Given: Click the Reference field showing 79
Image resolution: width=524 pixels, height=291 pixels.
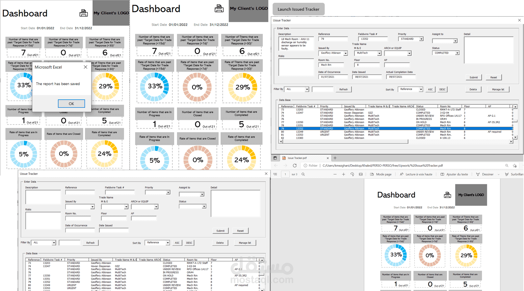Looking at the screenshot, I should tap(333, 39).
